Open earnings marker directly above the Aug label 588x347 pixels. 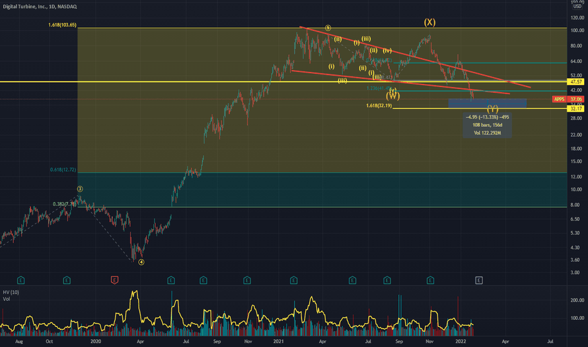point(21,280)
